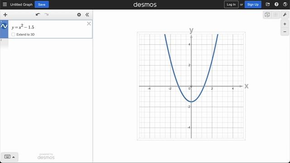Open the Help question mark menu

pos(276,5)
